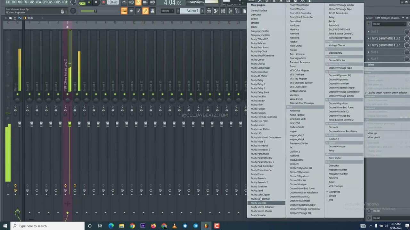Open the View playlist icon
The width and height of the screenshot is (410, 230).
coord(209,11)
